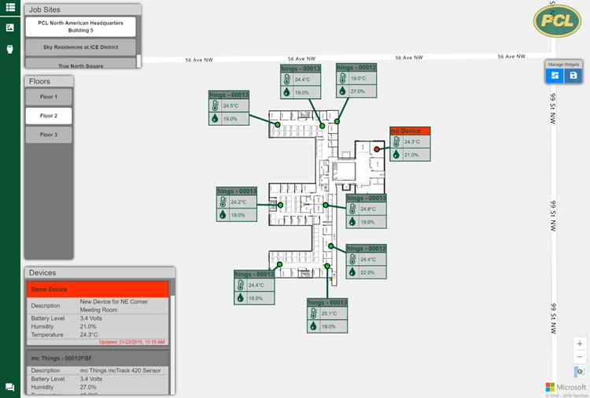Click the 25.1°C reading on the map
The height and width of the screenshot is (398, 590).
coord(330,313)
